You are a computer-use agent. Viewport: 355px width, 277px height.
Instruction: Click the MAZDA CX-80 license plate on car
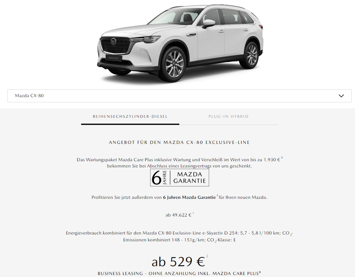114,58
